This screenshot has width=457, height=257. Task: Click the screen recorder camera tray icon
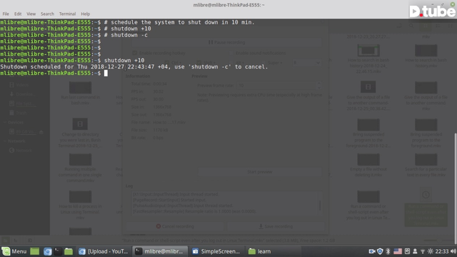point(371,251)
